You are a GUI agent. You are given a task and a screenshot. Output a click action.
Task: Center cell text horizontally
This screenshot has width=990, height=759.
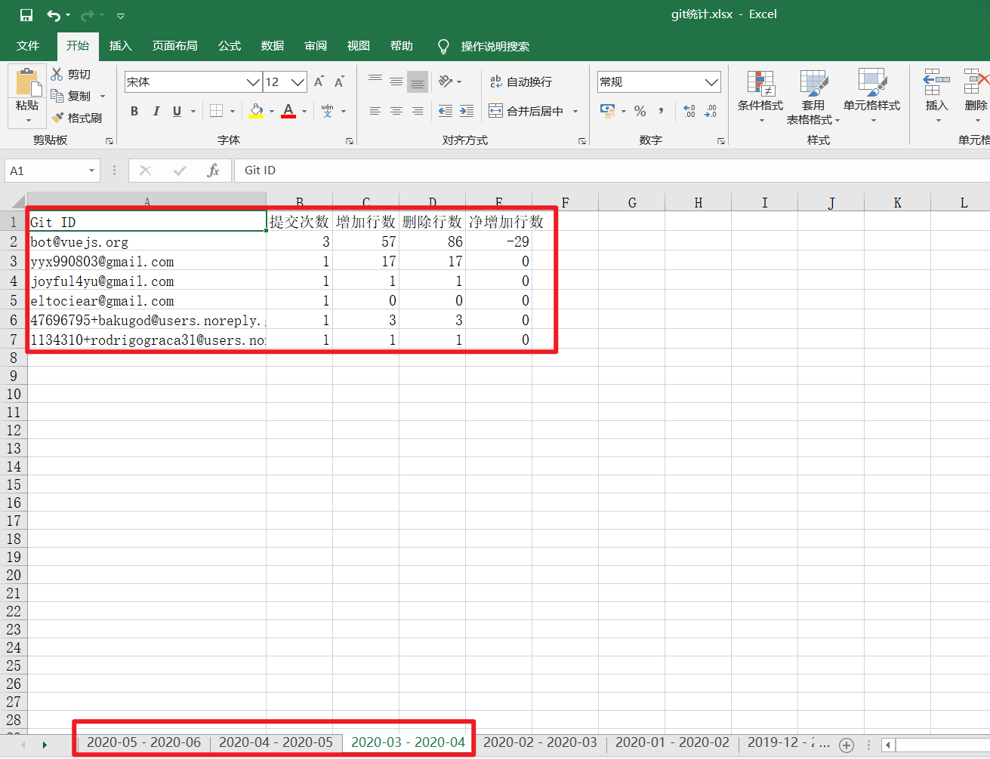point(396,111)
